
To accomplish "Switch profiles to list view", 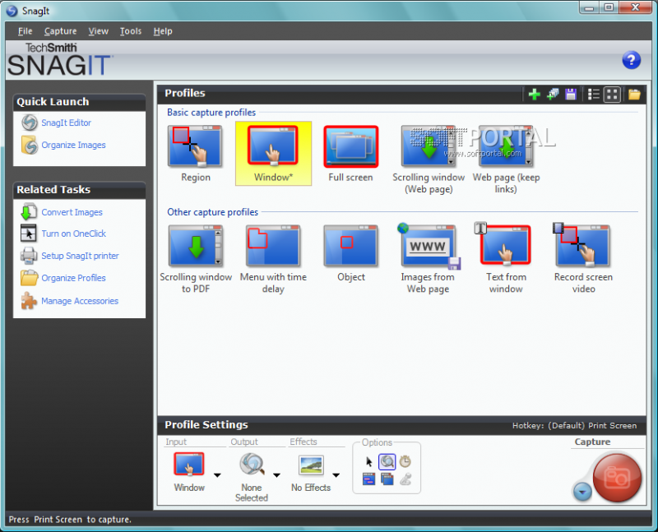I will (593, 95).
